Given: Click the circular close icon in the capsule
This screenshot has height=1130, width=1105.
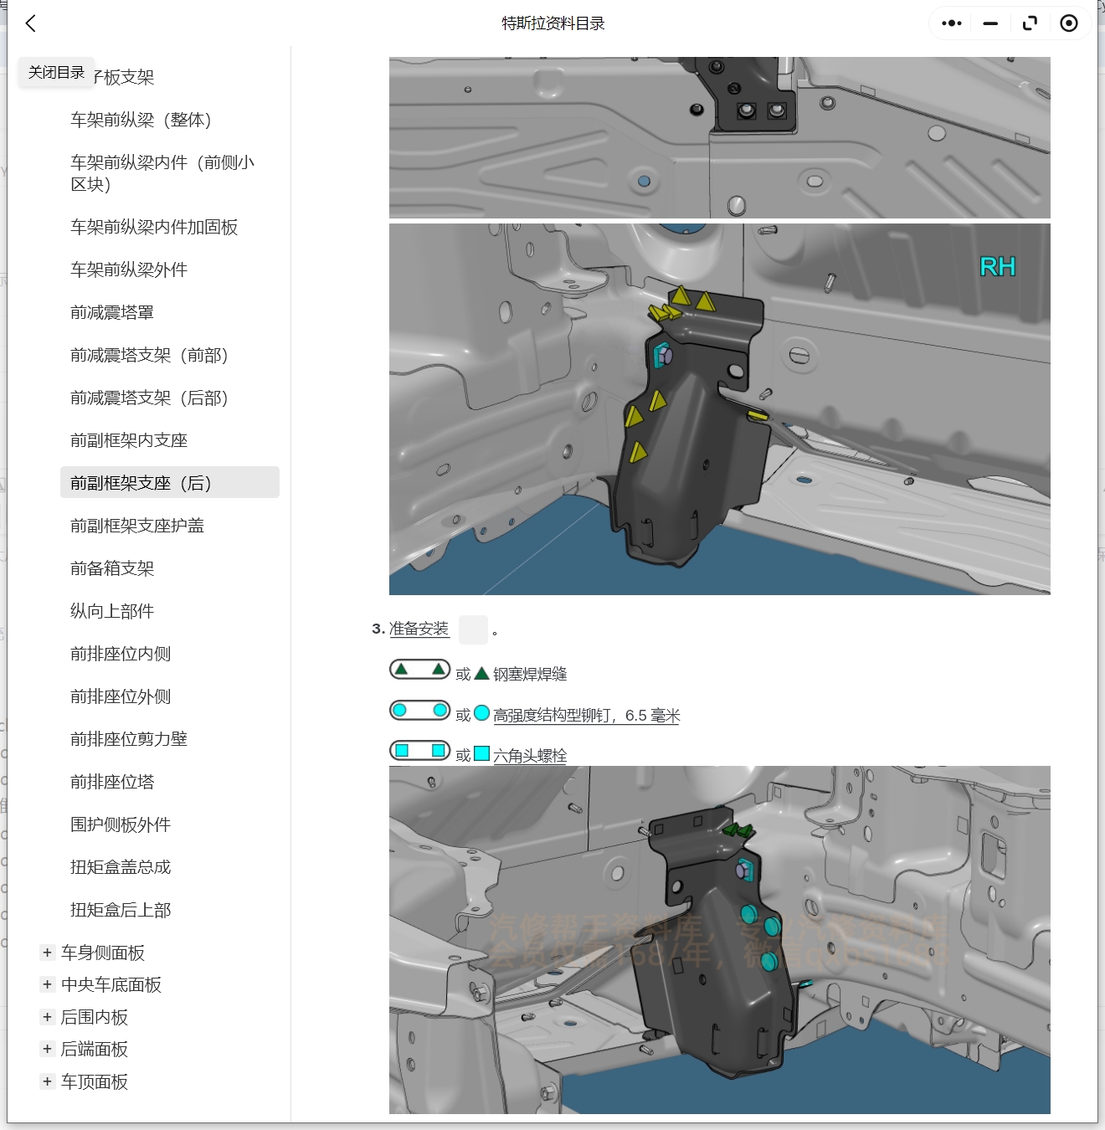Looking at the screenshot, I should tap(1068, 23).
